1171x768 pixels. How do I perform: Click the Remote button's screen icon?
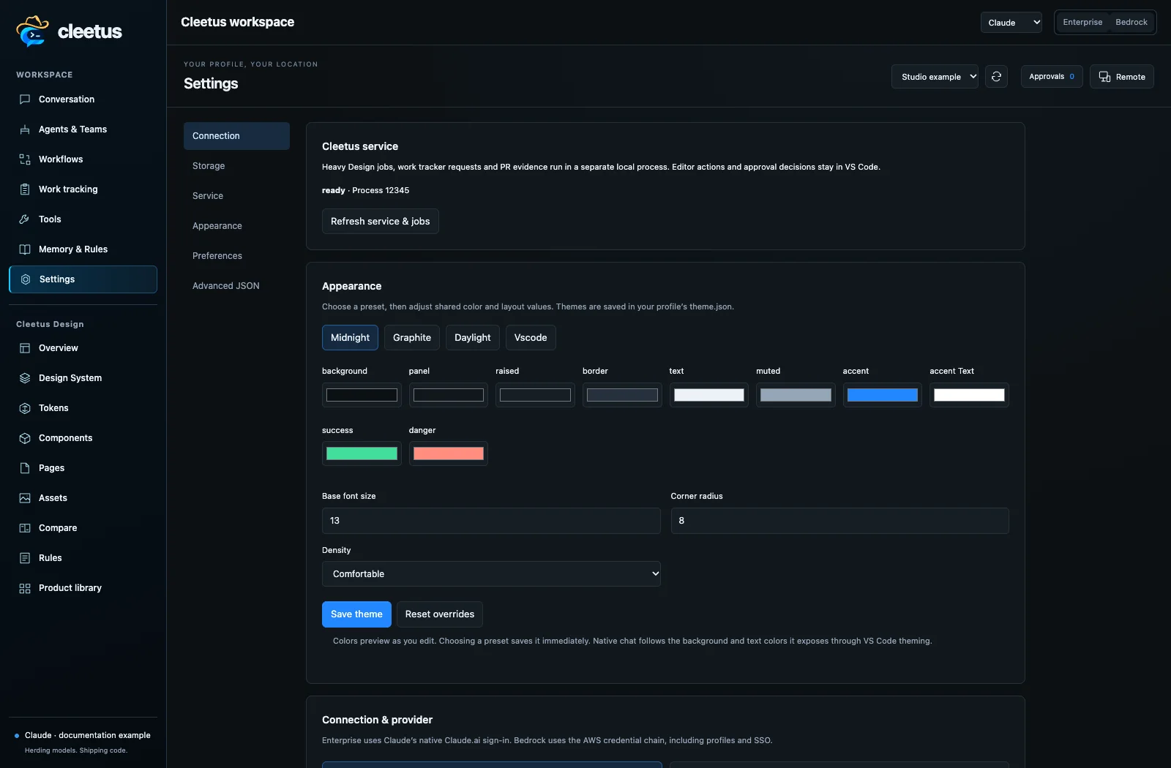coord(1104,77)
